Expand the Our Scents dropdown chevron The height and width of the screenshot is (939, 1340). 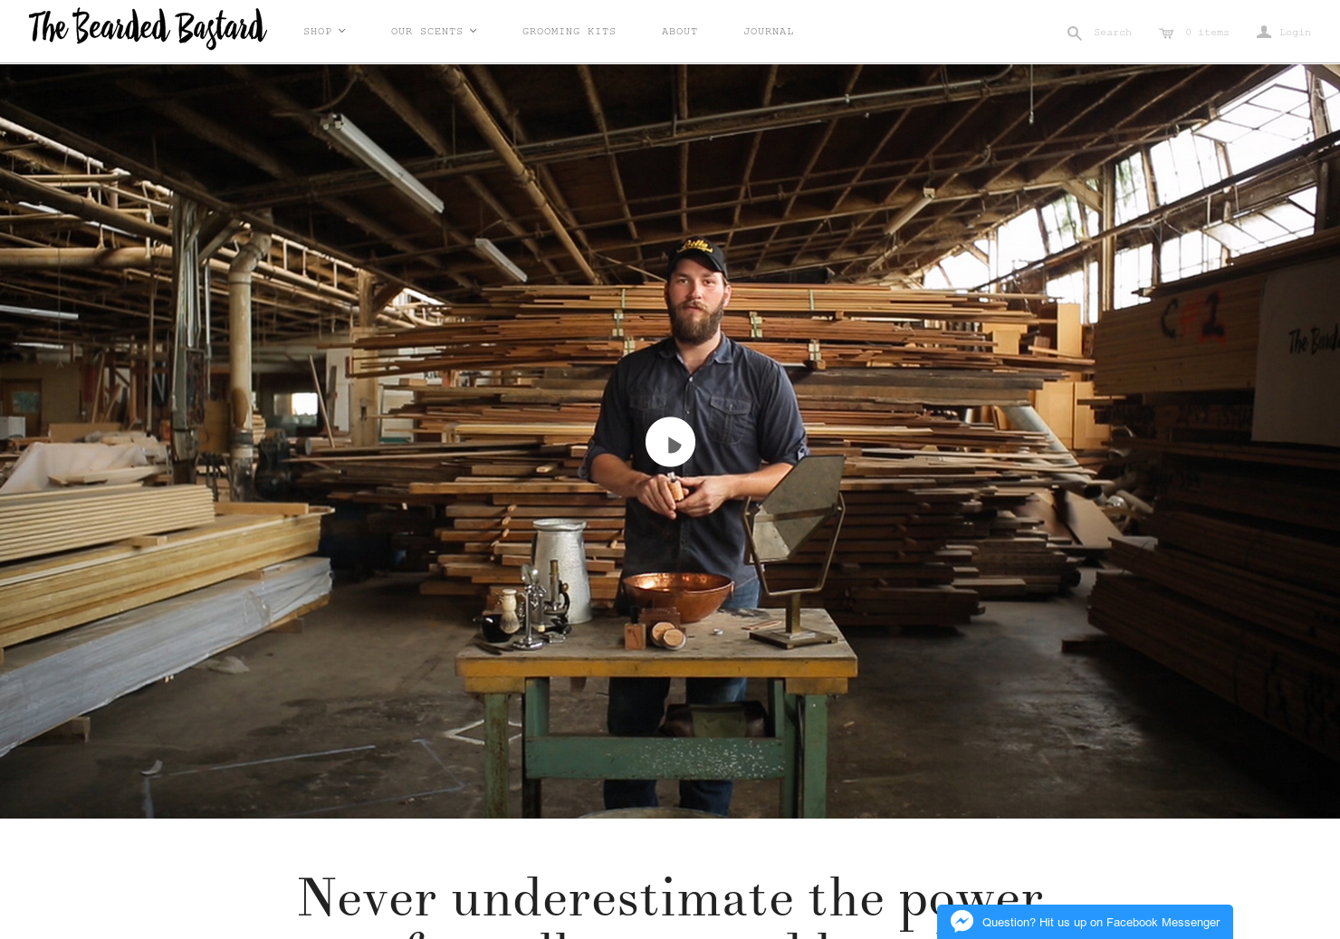(473, 31)
